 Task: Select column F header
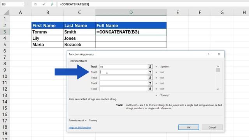coord(200,12)
